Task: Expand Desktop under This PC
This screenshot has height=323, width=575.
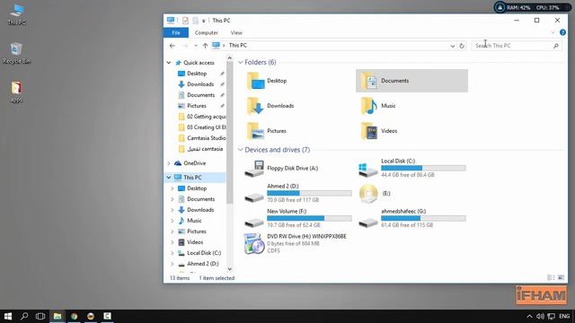Action: pos(172,188)
